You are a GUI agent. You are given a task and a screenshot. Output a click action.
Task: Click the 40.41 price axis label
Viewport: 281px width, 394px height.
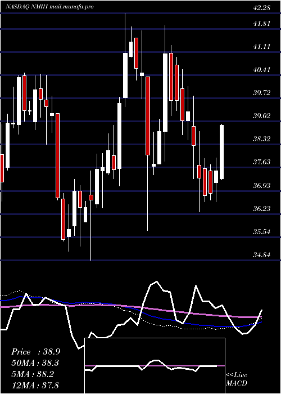(262, 69)
